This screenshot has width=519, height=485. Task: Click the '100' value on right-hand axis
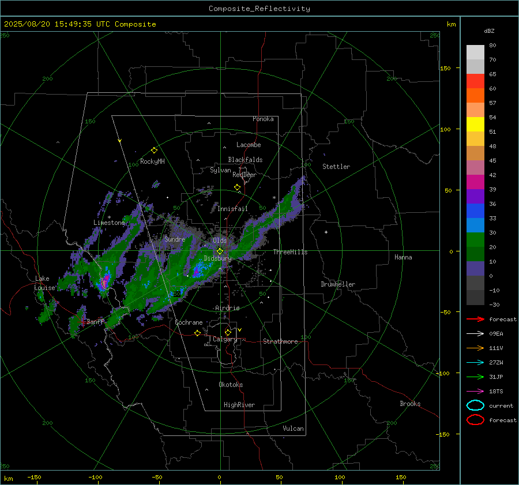[x=445, y=129]
